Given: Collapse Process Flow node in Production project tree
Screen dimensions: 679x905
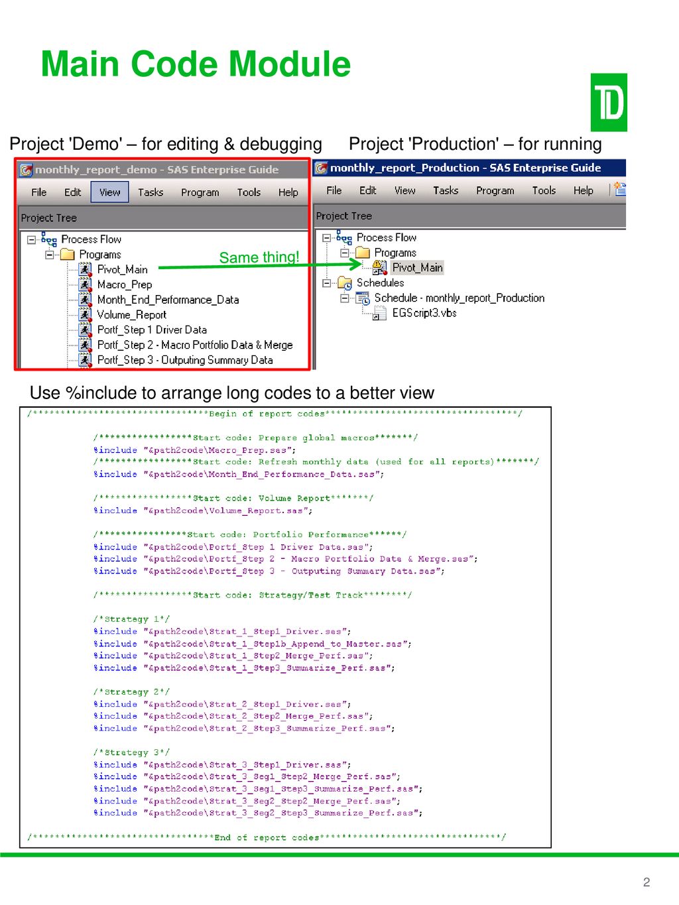Looking at the screenshot, I should click(326, 237).
